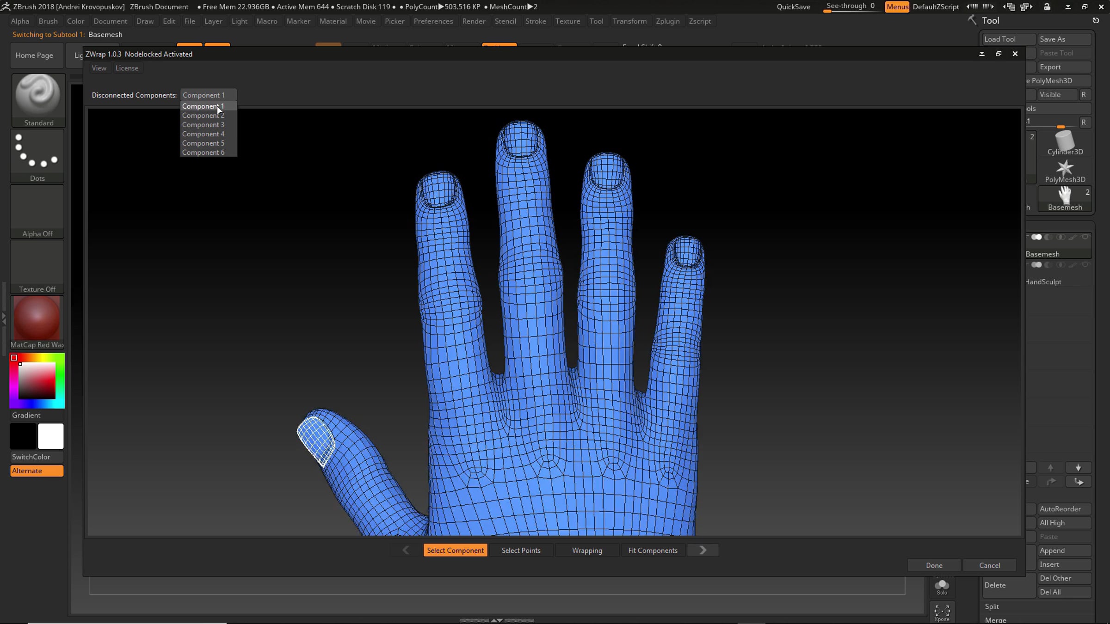Switch to the Wrapping step tab
Image resolution: width=1110 pixels, height=624 pixels.
[587, 550]
